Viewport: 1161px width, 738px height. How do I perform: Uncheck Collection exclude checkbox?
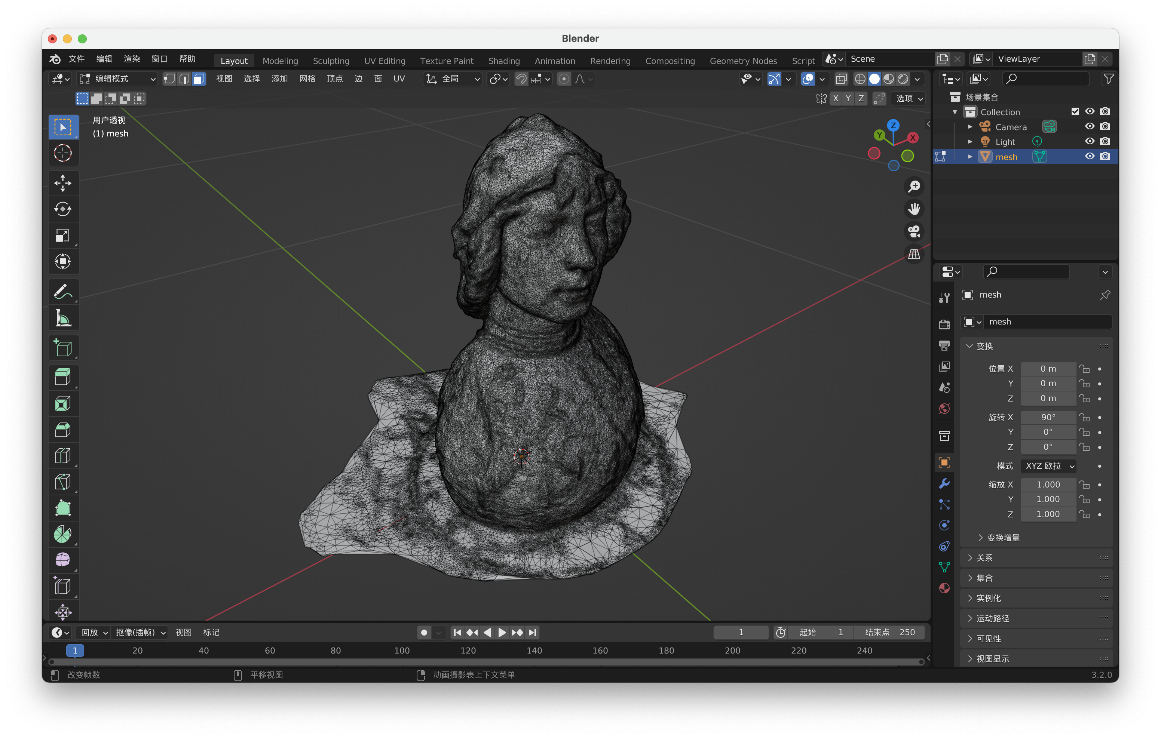pos(1075,111)
